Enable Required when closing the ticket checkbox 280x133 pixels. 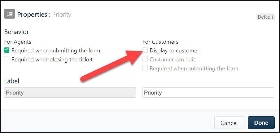(x=7, y=59)
